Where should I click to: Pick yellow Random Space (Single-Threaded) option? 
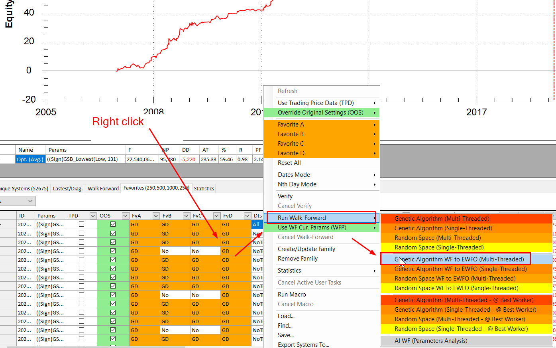[x=439, y=247]
